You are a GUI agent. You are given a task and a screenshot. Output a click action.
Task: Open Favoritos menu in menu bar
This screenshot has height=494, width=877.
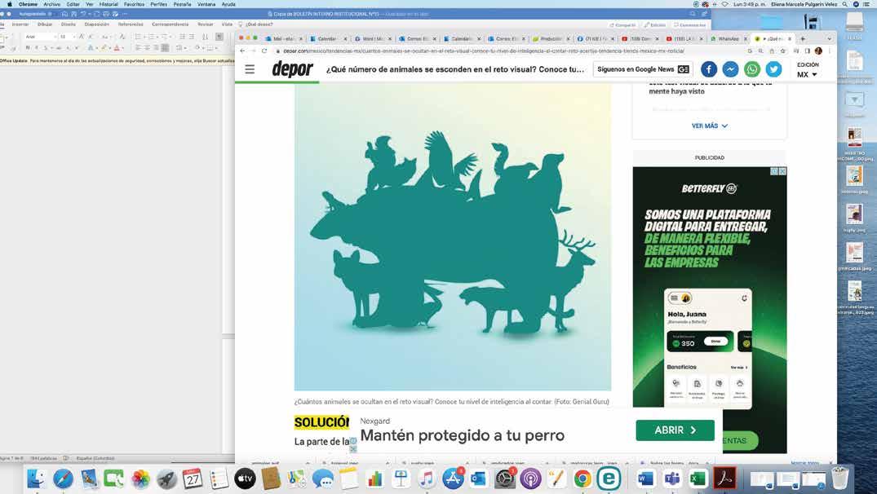pyautogui.click(x=134, y=4)
